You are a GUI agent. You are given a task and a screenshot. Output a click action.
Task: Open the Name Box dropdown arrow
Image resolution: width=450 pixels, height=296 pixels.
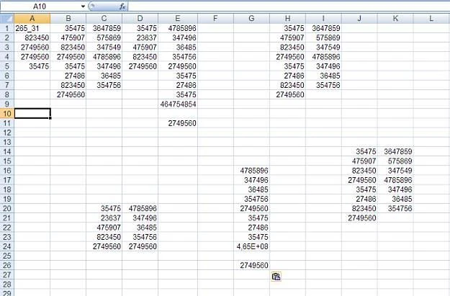pos(83,6)
